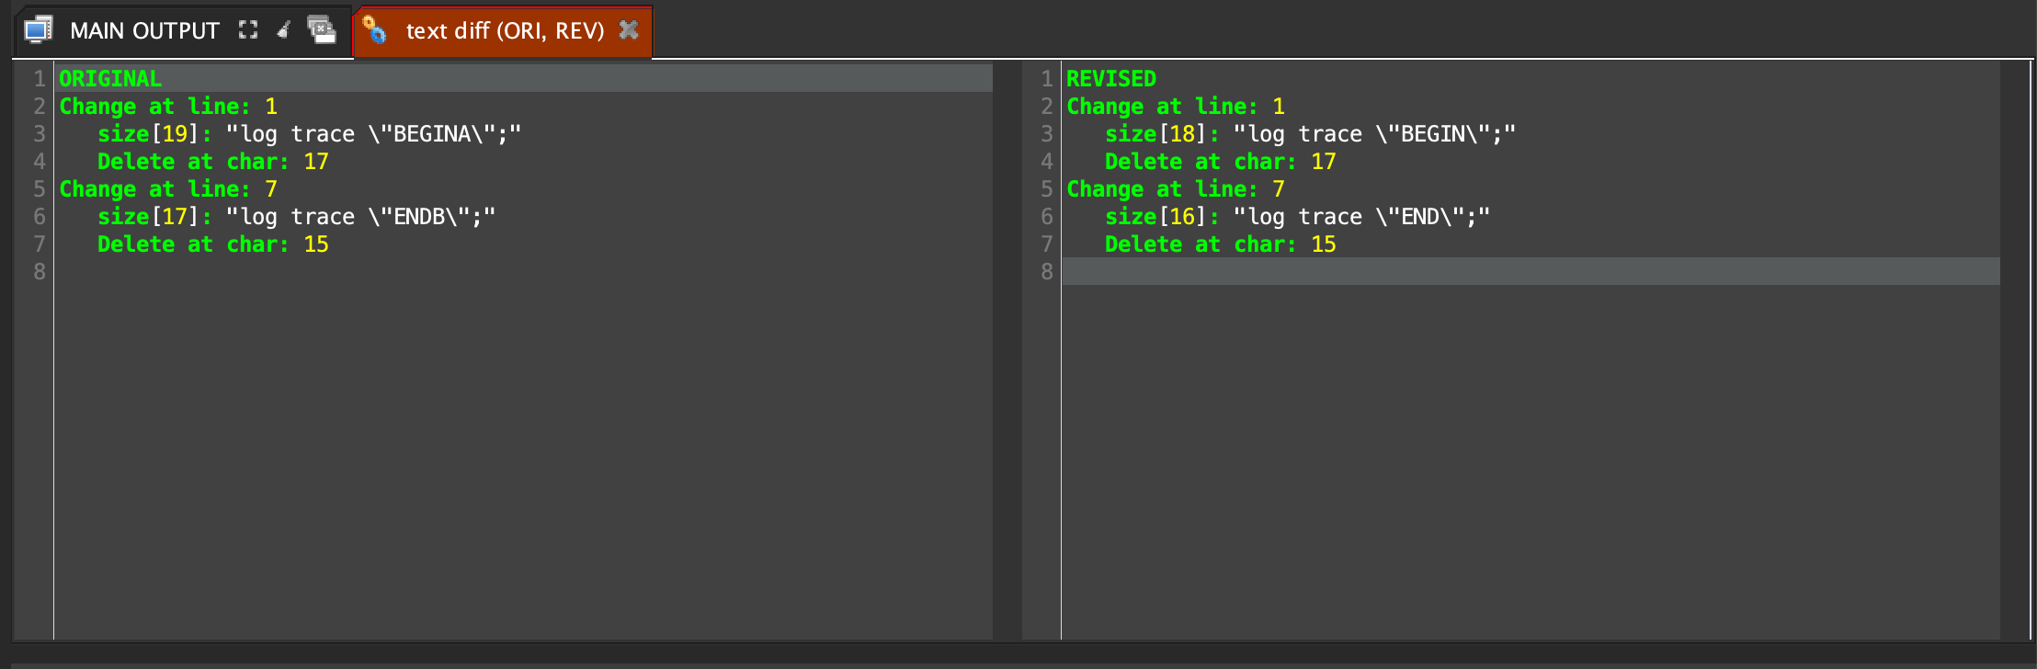
Task: Click line number 5 in the left gutter
Action: click(x=40, y=189)
